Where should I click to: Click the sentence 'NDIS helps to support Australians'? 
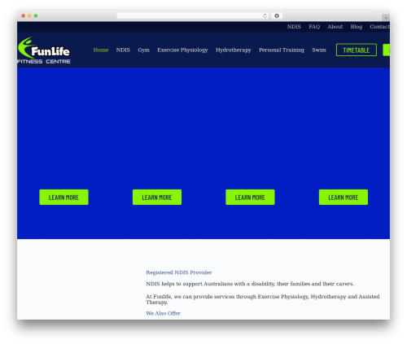point(250,284)
